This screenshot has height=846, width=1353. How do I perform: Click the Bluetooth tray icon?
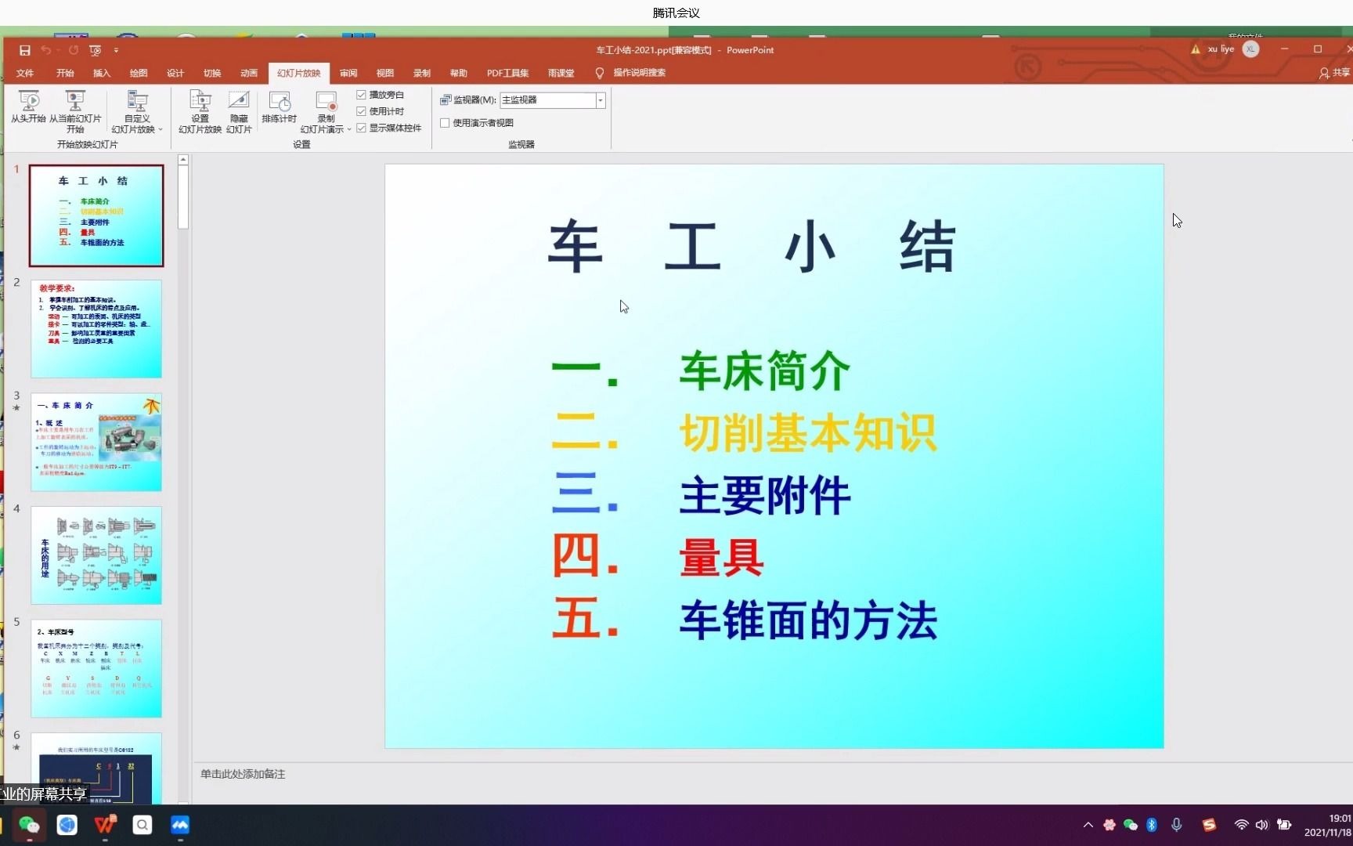point(1152,825)
